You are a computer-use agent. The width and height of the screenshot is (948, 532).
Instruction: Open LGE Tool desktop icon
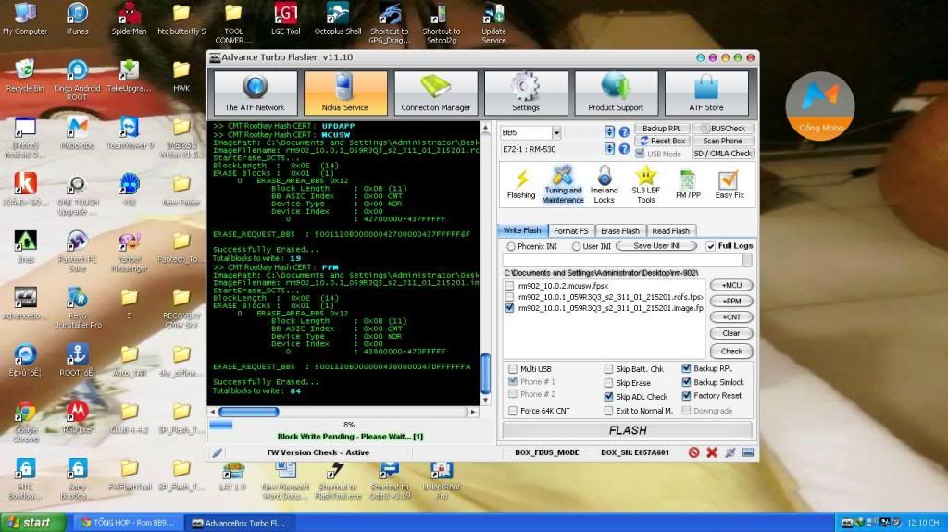285,20
